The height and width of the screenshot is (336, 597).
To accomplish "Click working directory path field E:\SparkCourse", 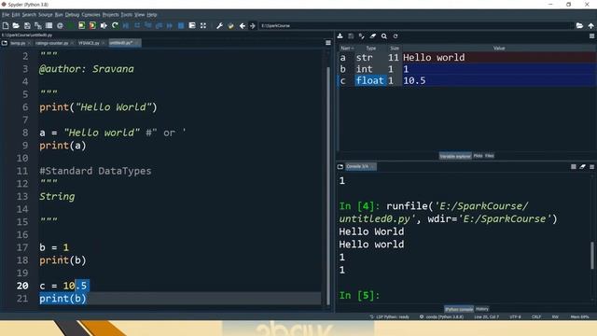I will click(x=416, y=25).
